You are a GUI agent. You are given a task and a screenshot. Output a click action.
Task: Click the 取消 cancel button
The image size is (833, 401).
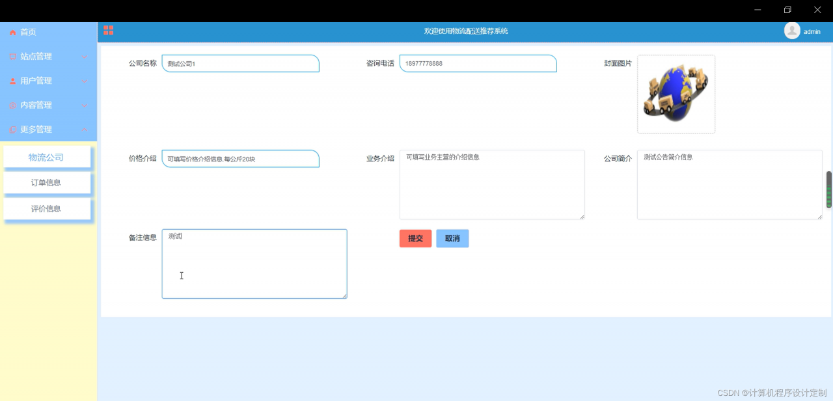click(452, 238)
